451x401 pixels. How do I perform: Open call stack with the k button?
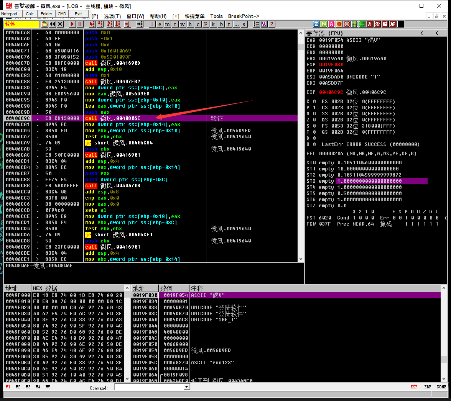(x=213, y=24)
